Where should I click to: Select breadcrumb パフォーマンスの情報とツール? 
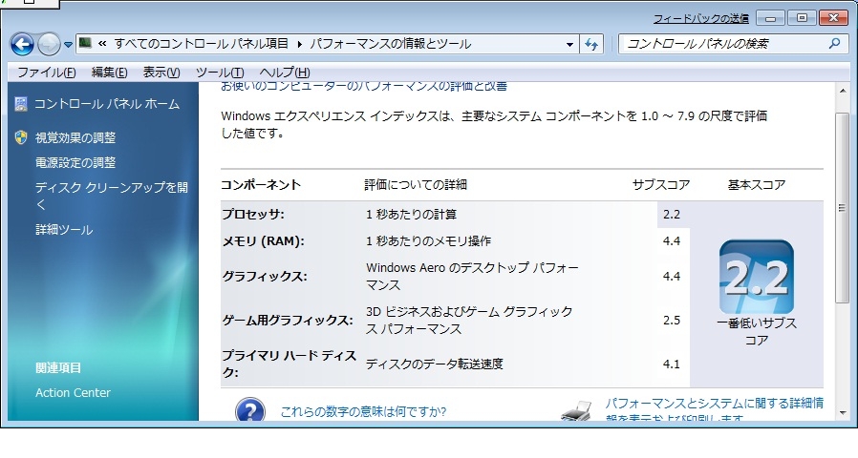390,44
